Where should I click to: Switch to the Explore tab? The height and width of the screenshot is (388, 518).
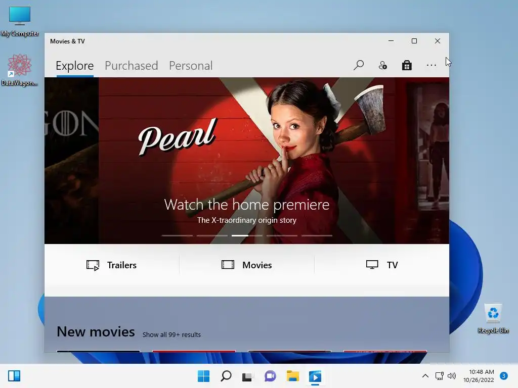pos(75,66)
